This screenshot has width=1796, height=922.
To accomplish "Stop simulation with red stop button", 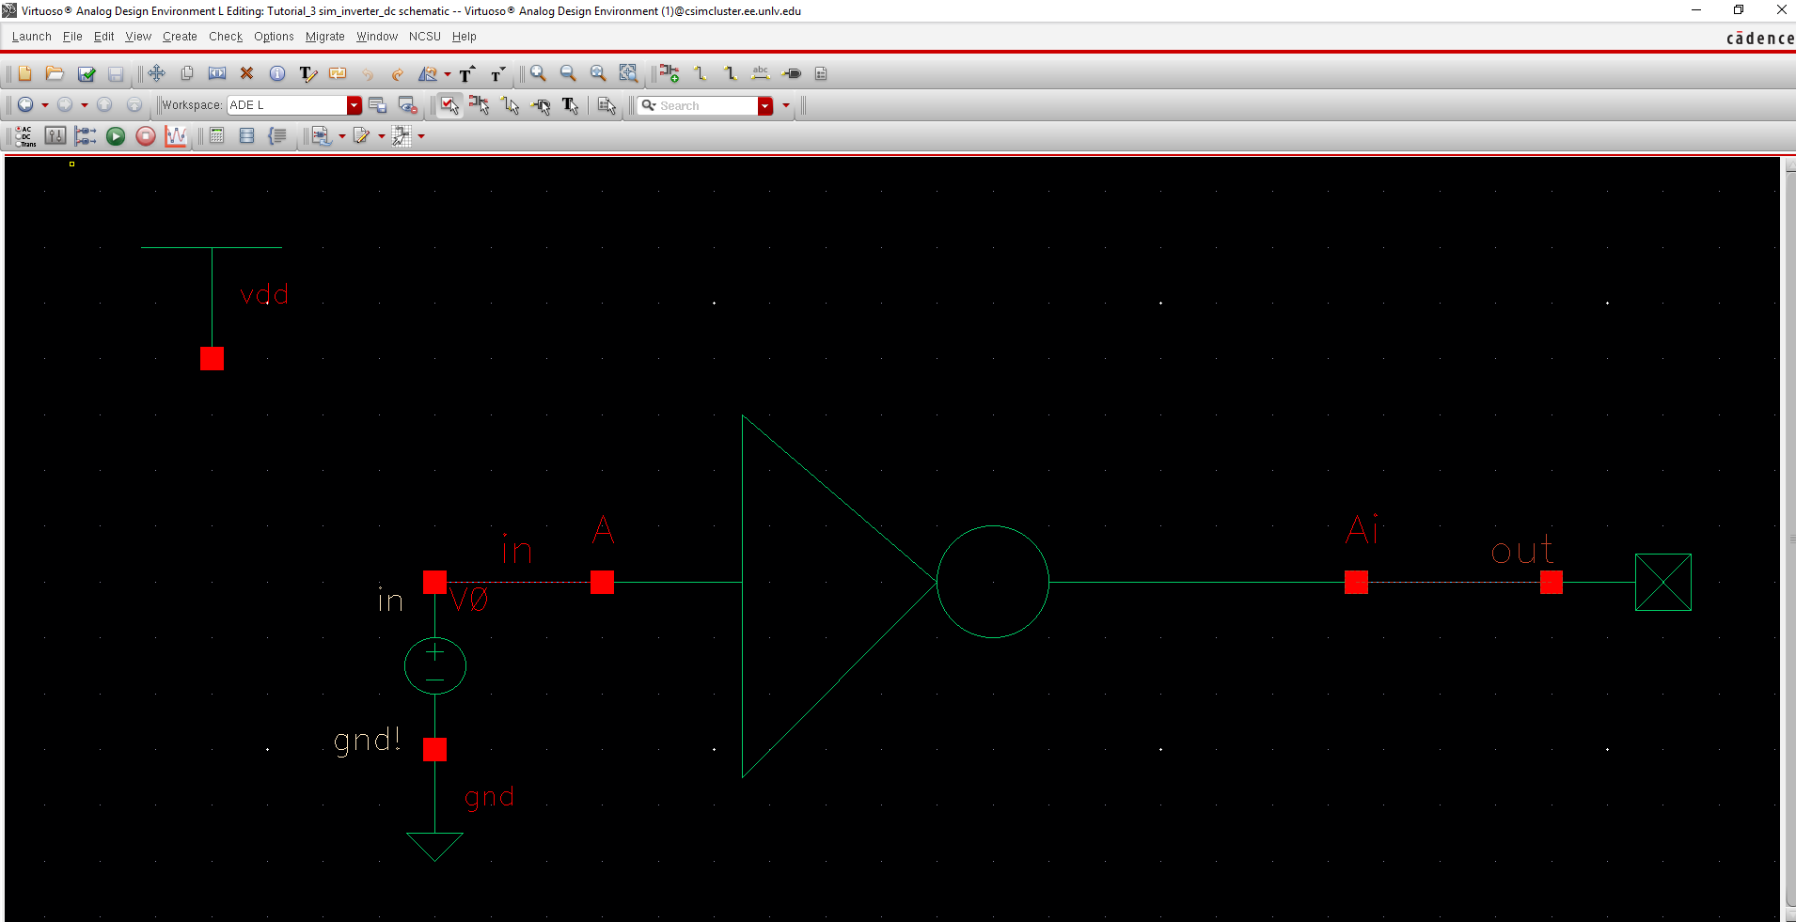I will click(x=146, y=136).
